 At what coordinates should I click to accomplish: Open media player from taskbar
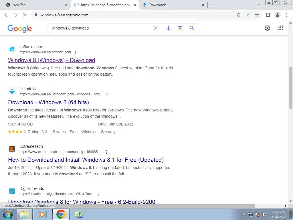pyautogui.click(x=43, y=214)
